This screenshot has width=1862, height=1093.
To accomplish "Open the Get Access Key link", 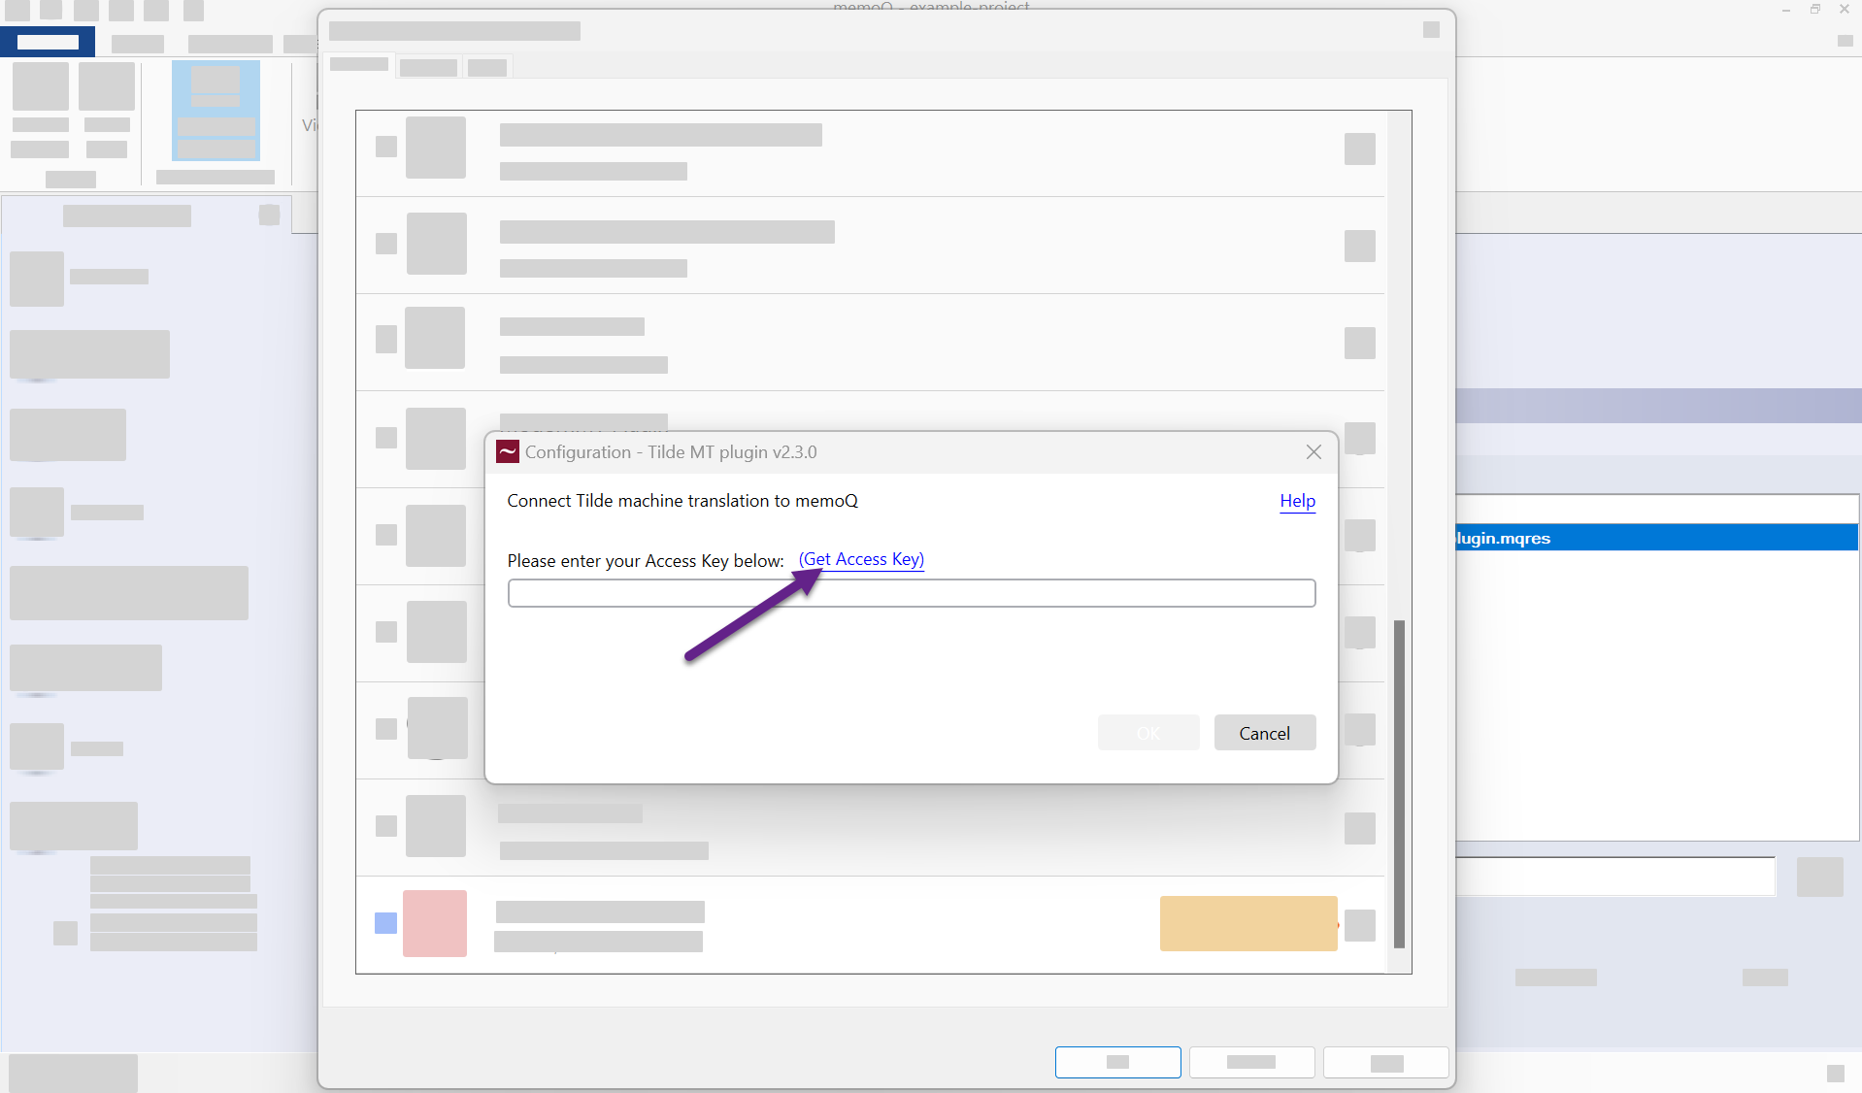I will coord(861,559).
